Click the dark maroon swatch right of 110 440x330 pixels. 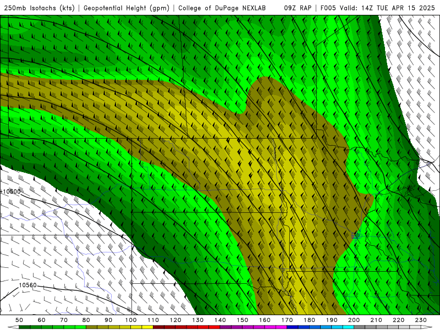(158, 327)
